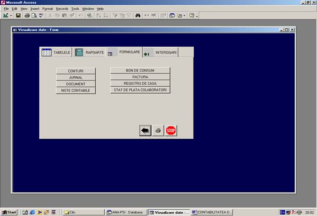Switch to ANA-PSI Database taskbar item
The image size is (317, 216).
click(x=125, y=212)
